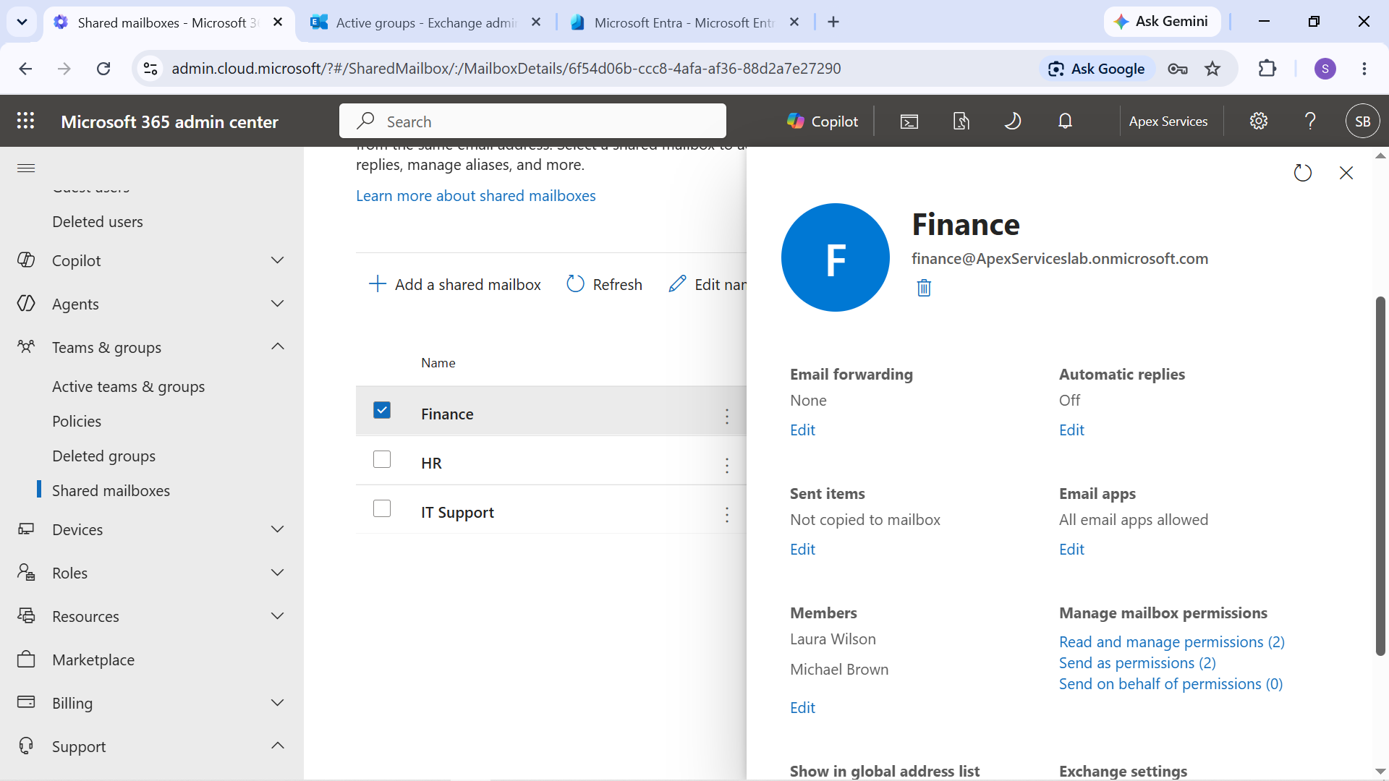1389x781 pixels.
Task: Click Refresh in mailbox toolbar
Action: point(604,284)
